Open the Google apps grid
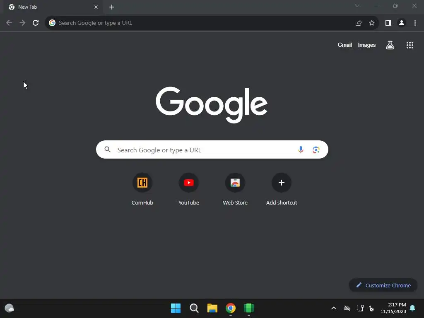The image size is (424, 318). coord(410,45)
